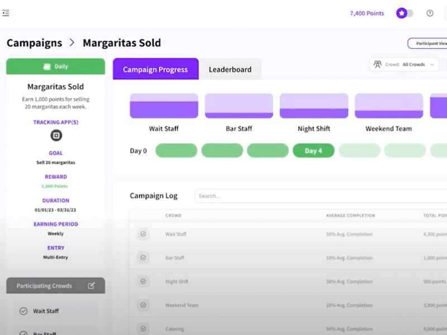Open the 7,400 Points balance
The image size is (447, 335).
(367, 13)
